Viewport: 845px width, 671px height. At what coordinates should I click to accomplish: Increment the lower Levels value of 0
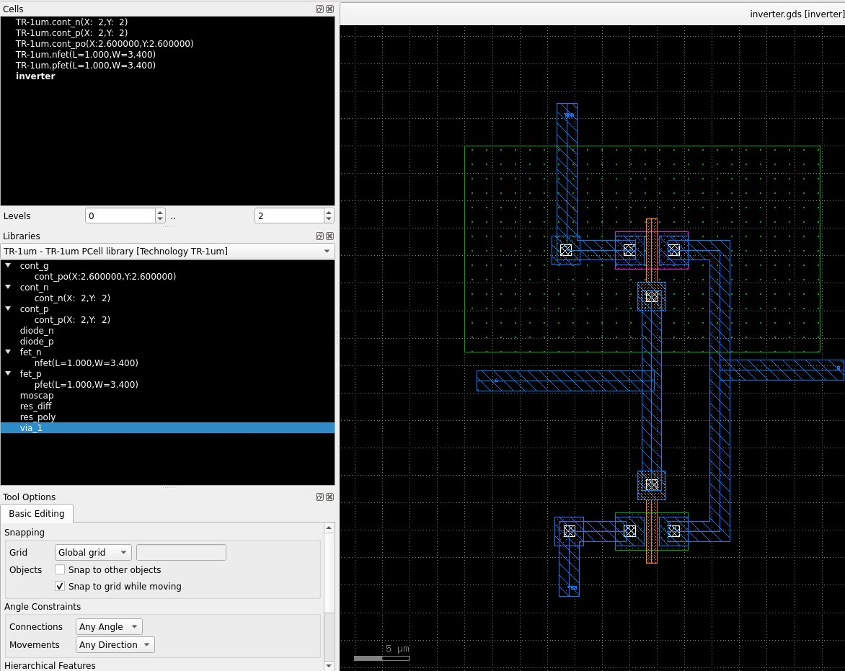coord(160,212)
